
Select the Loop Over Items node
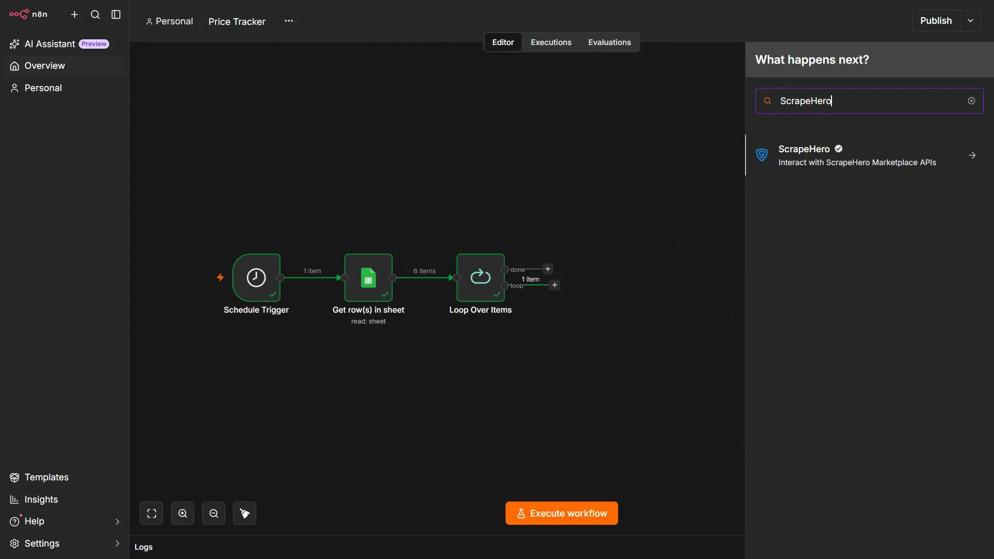(x=480, y=277)
